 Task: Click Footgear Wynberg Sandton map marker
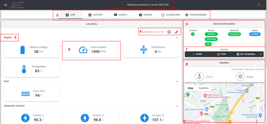click(247, 91)
